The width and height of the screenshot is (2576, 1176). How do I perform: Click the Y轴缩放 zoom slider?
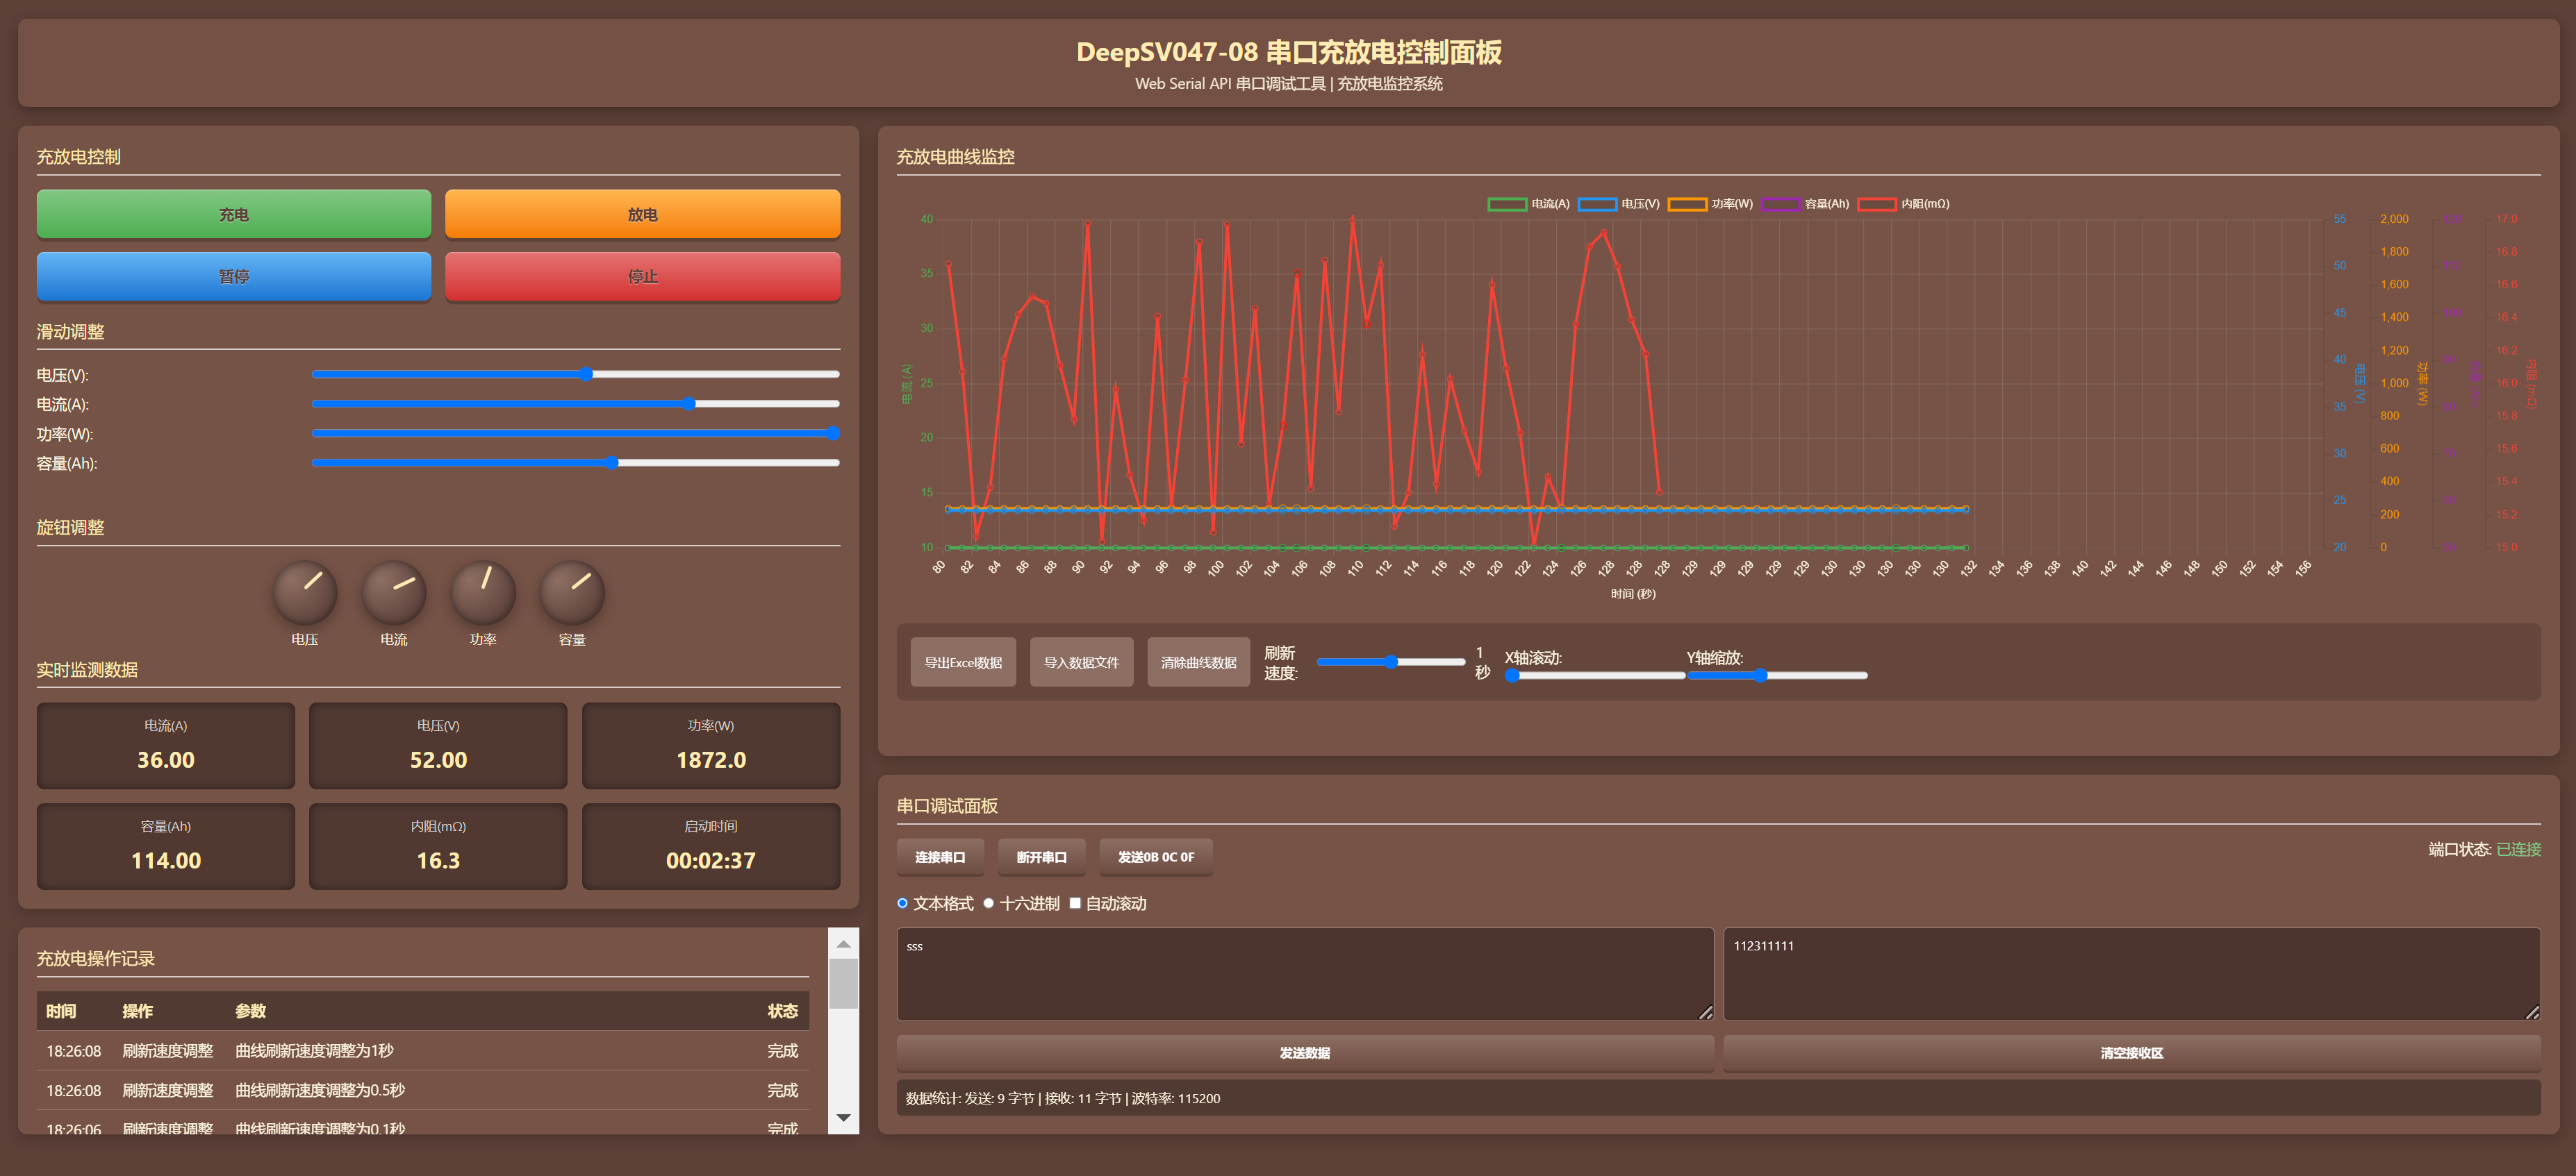pos(1777,676)
